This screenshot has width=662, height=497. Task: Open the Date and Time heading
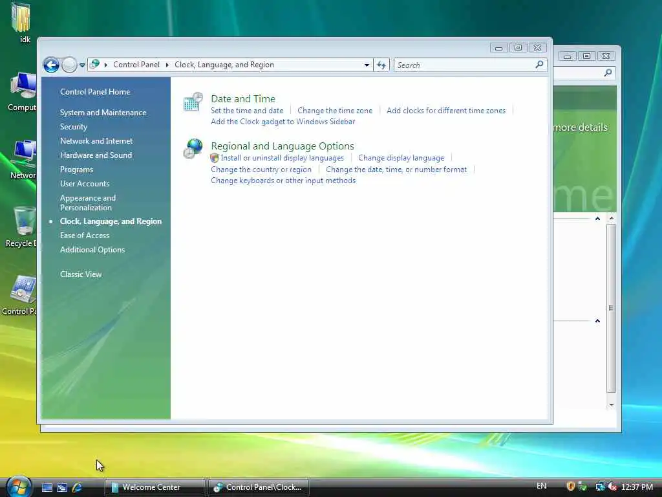pyautogui.click(x=243, y=98)
